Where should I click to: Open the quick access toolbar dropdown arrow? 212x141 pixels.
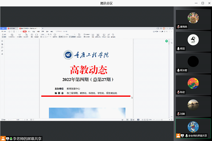[x=21, y=31]
